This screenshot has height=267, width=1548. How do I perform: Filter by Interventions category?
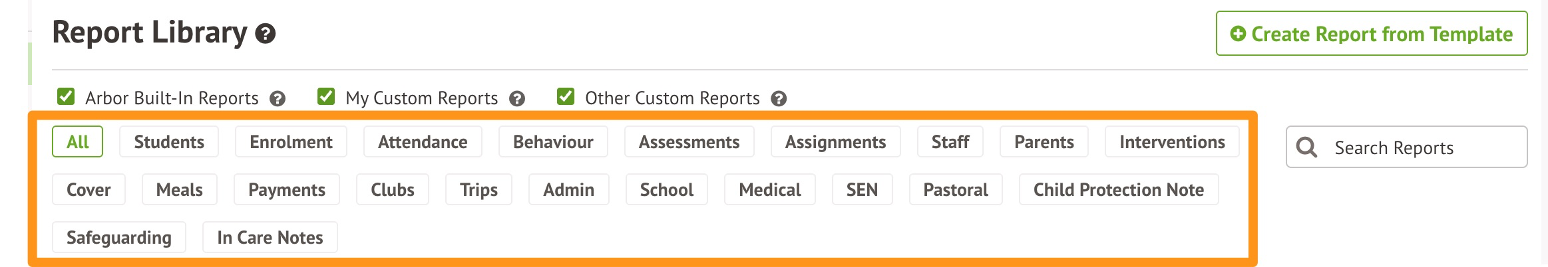click(x=1171, y=142)
